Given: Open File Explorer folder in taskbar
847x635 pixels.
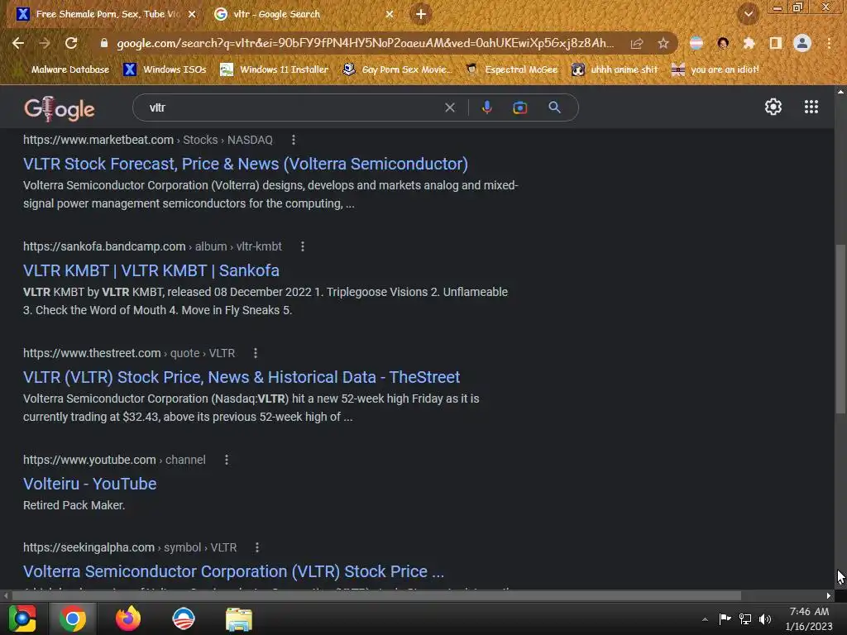Looking at the screenshot, I should (x=238, y=619).
